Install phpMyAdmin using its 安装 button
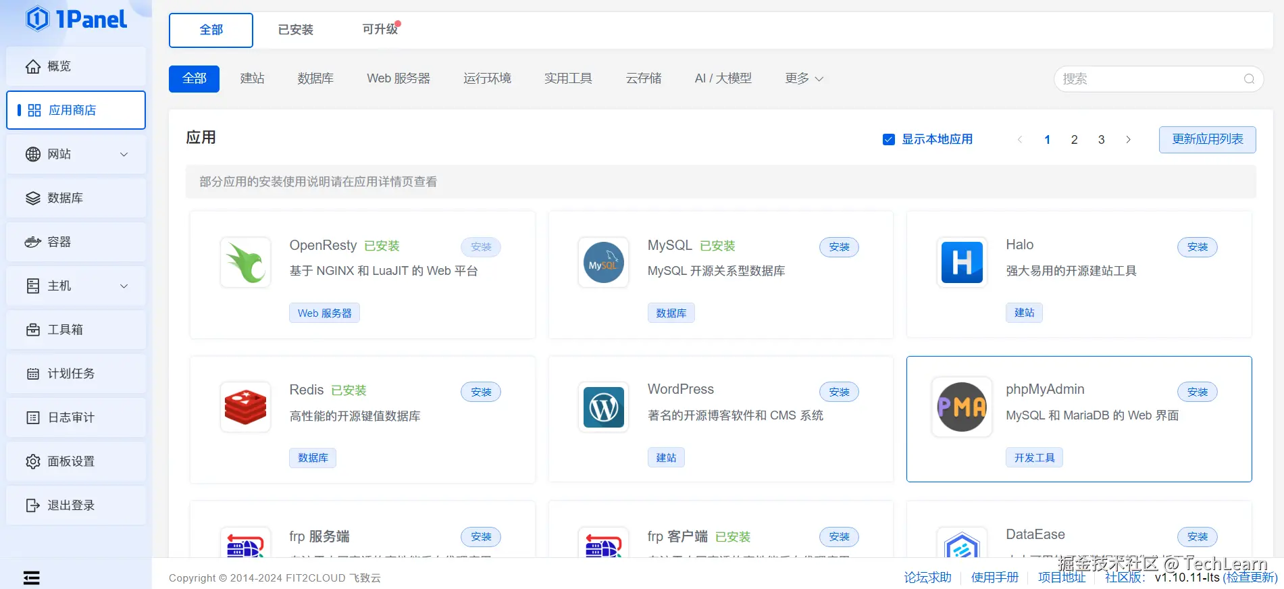The height and width of the screenshot is (589, 1284). pos(1198,392)
